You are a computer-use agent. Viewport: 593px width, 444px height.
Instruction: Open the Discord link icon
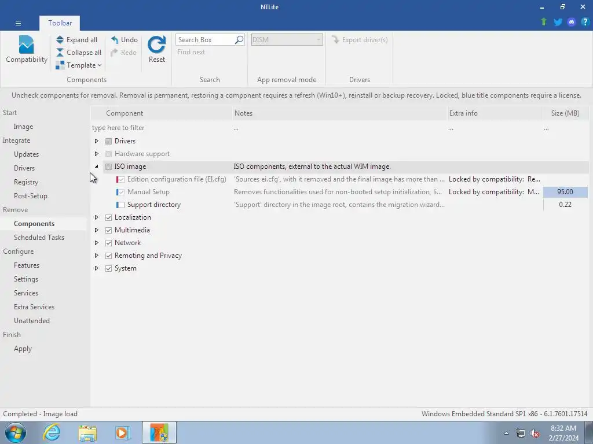point(572,22)
